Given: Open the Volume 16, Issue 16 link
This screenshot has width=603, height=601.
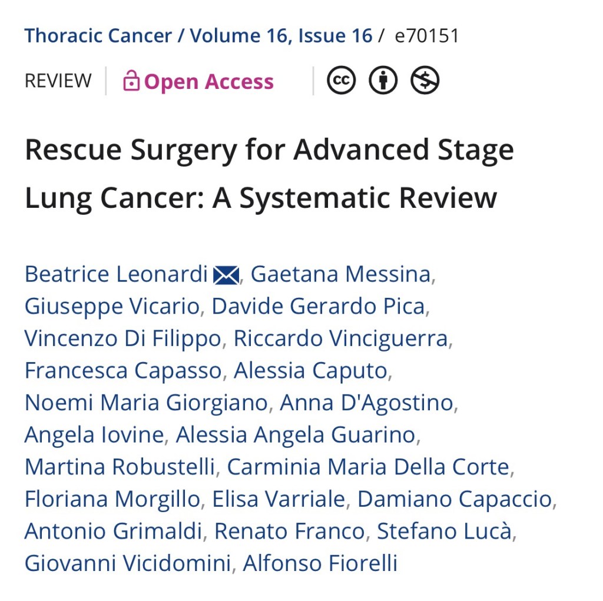Looking at the screenshot, I should click(x=281, y=36).
